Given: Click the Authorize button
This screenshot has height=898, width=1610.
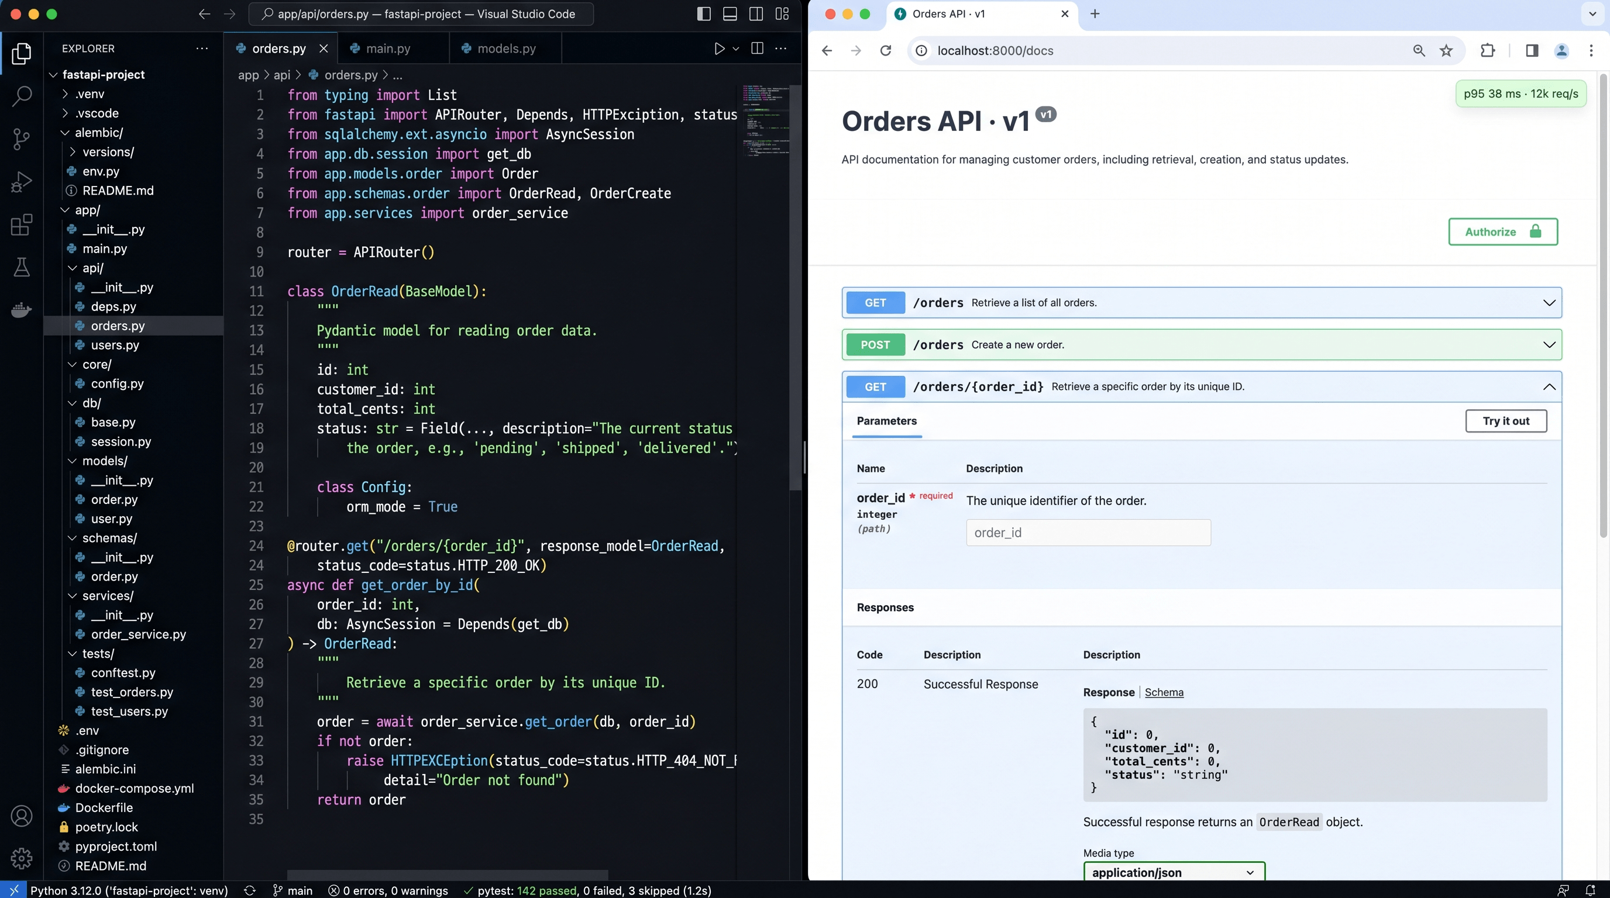Looking at the screenshot, I should [x=1502, y=232].
